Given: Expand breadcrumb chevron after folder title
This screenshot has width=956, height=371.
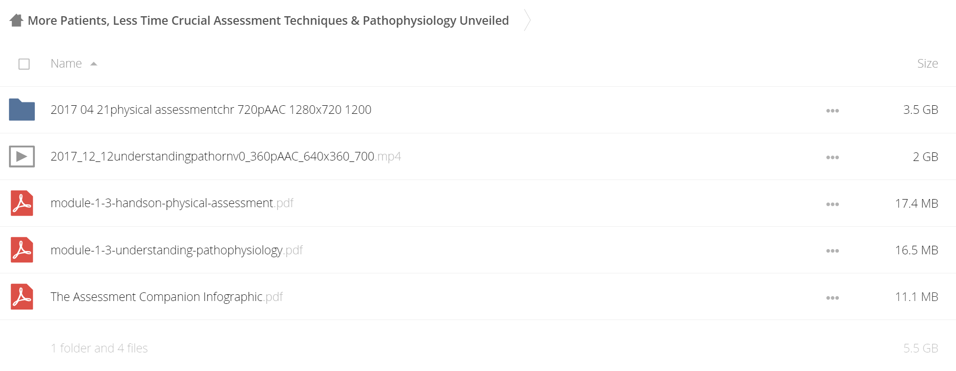Looking at the screenshot, I should coord(527,20).
